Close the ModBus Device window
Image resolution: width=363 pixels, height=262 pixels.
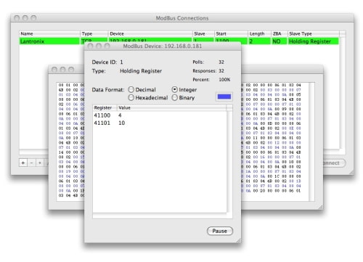[90, 46]
